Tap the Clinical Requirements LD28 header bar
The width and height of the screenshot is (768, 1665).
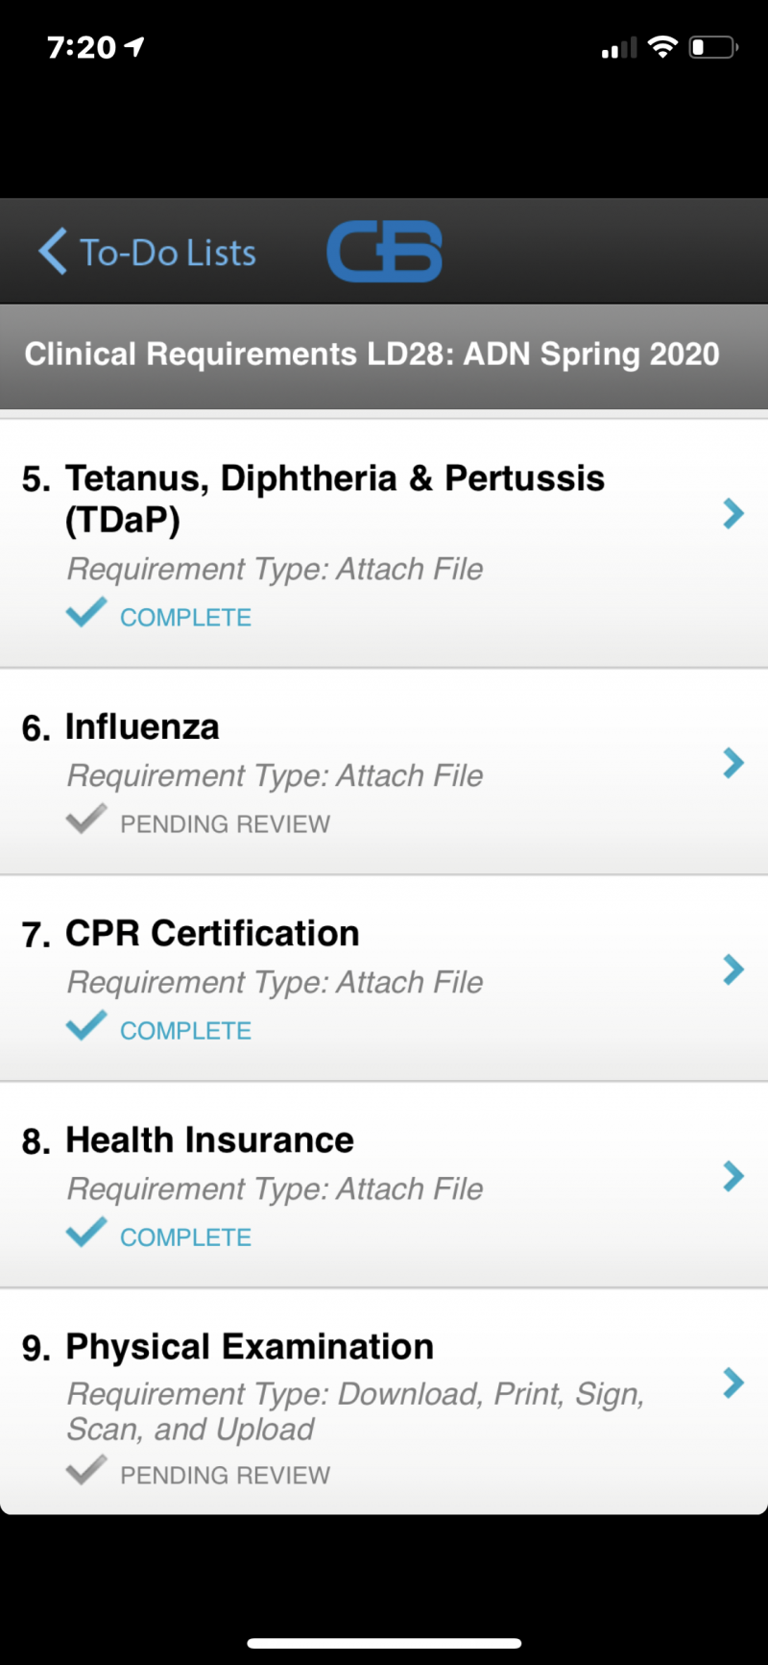[x=384, y=356]
